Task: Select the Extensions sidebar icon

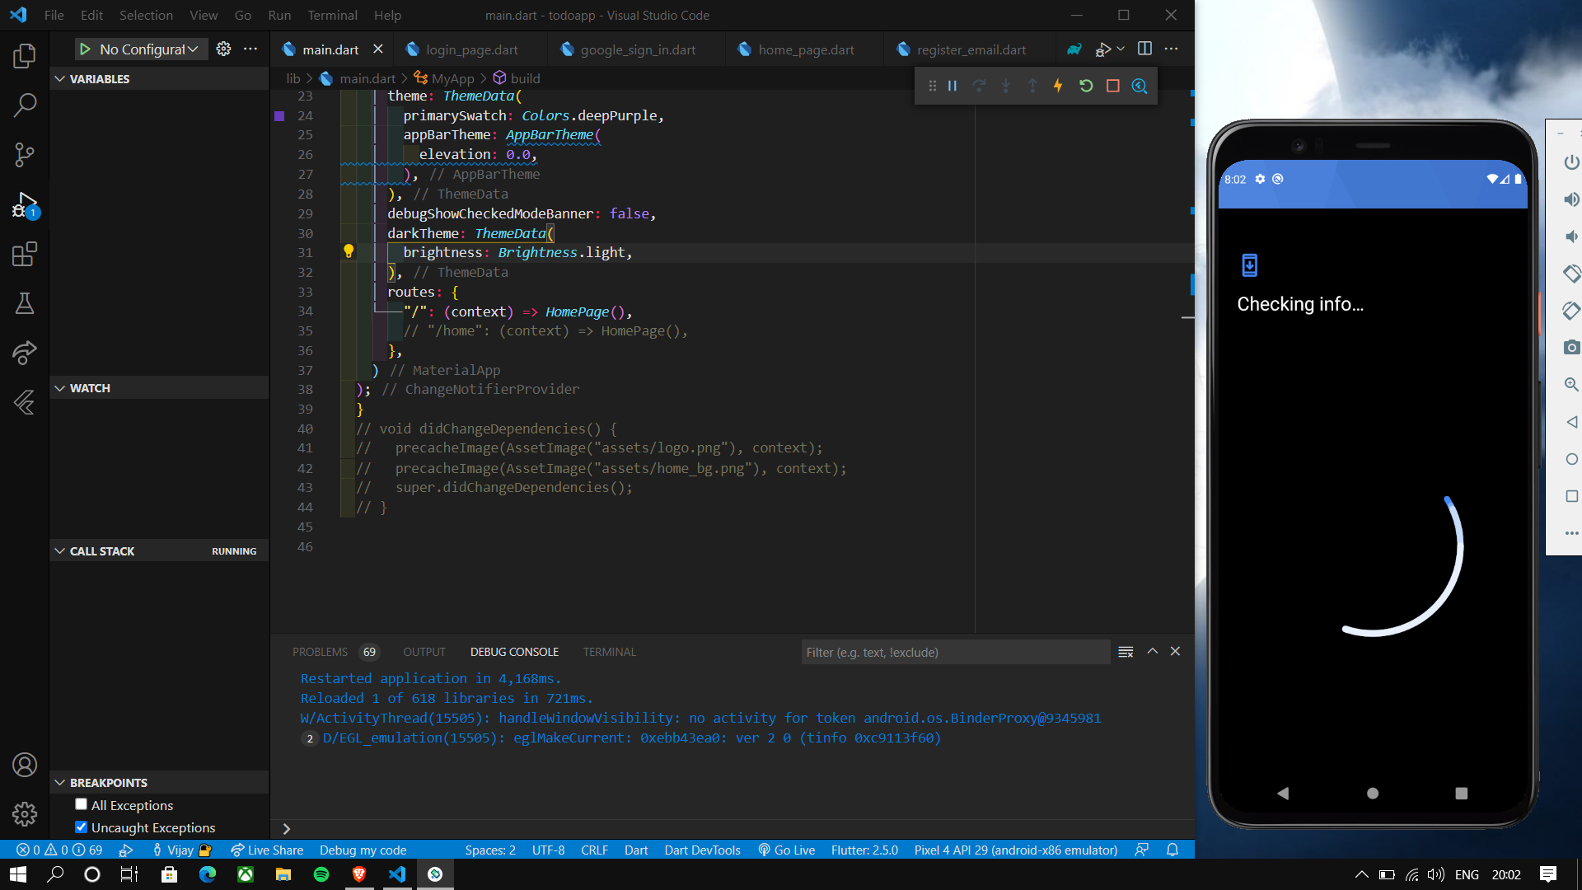Action: (24, 253)
